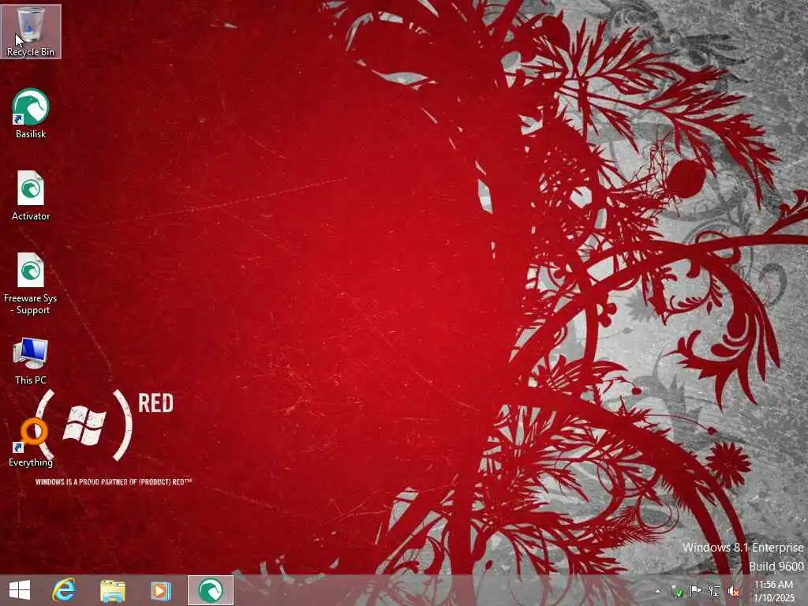
Task: Select the Activator file icon on desktop
Action: coord(31,196)
